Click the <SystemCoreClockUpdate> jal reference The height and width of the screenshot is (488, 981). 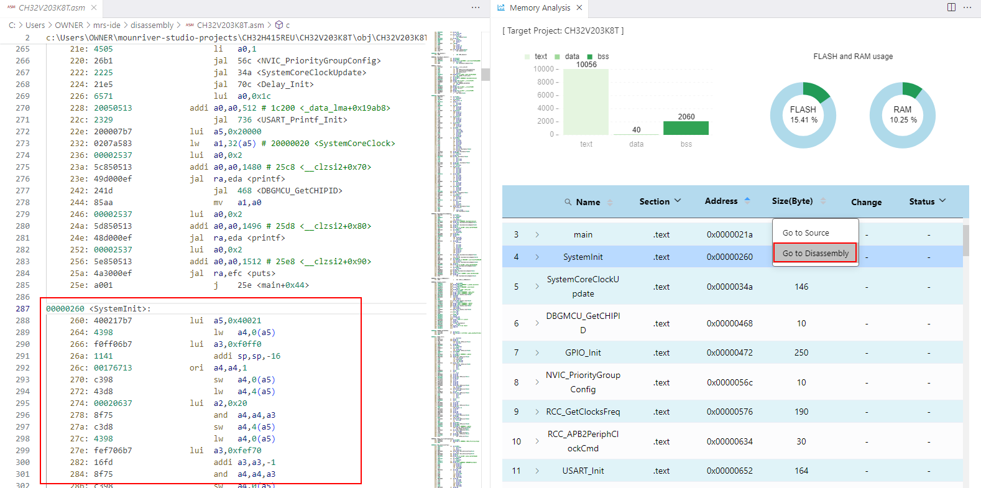pos(311,73)
